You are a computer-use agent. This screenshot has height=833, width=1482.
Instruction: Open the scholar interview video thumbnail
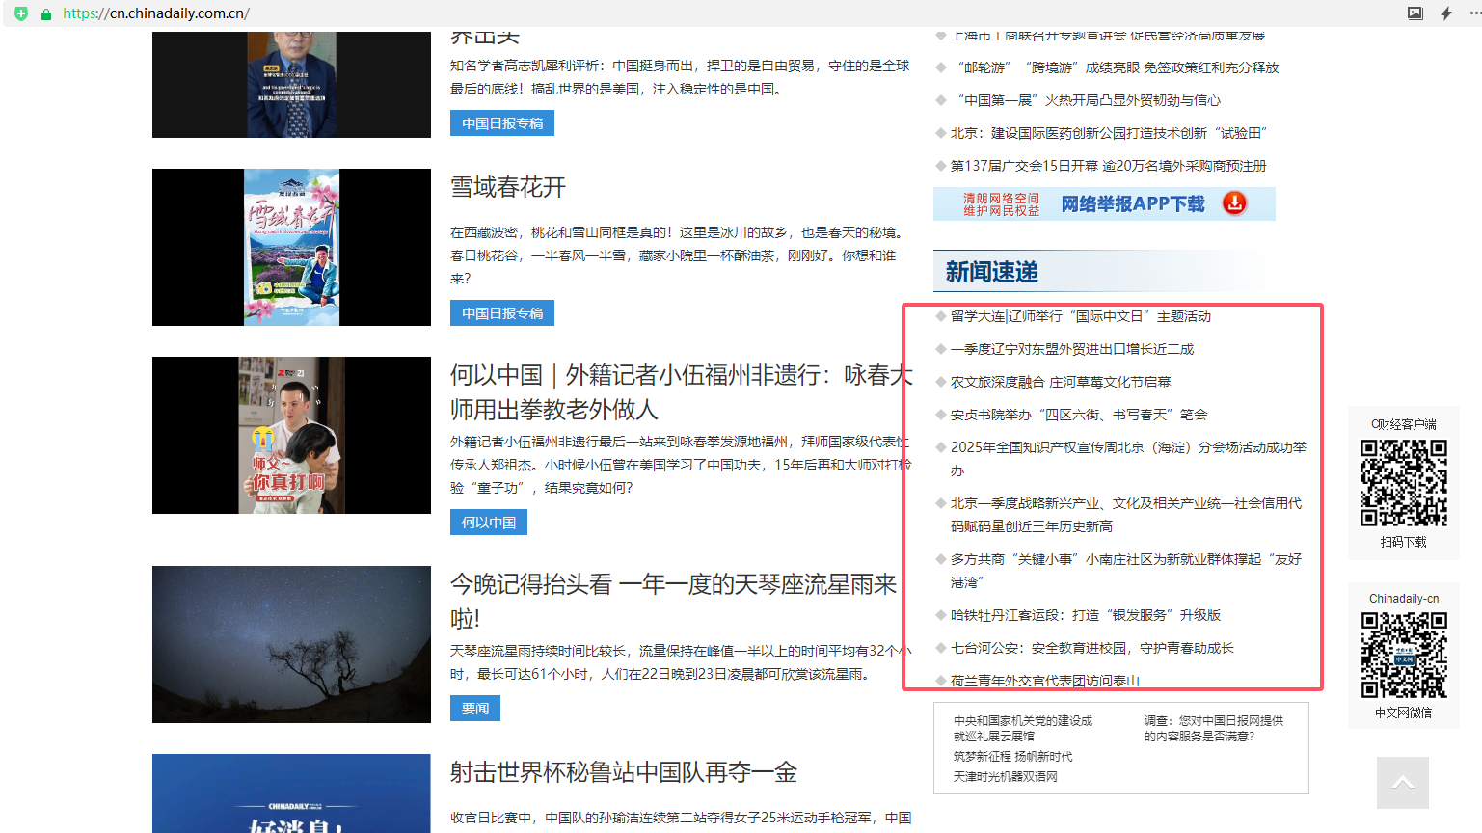click(291, 85)
